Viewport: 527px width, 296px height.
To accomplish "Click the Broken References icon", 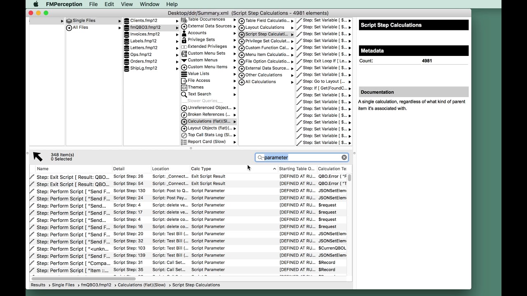I will [184, 114].
